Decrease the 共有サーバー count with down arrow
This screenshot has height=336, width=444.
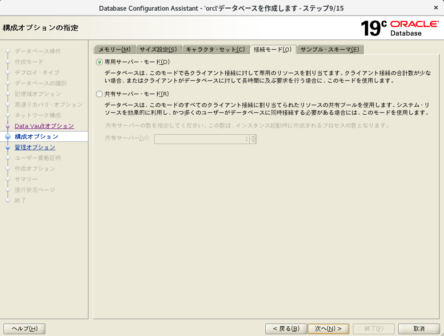(x=253, y=141)
